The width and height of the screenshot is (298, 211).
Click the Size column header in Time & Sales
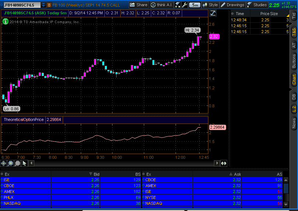274,14
